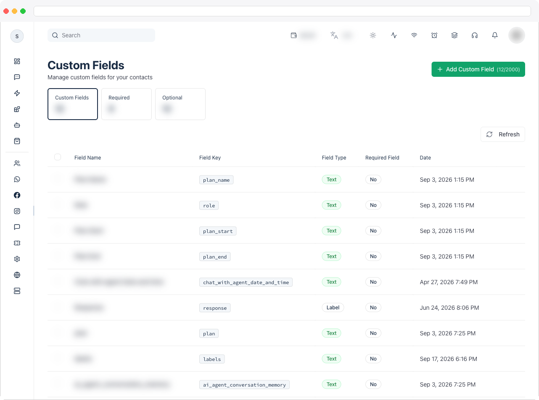Tick the select-all checkbox beside Field Name
Image resolution: width=539 pixels, height=400 pixels.
tap(58, 157)
